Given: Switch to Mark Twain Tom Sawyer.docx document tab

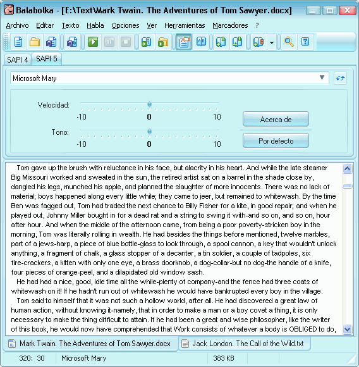Looking at the screenshot, I should [90, 344].
